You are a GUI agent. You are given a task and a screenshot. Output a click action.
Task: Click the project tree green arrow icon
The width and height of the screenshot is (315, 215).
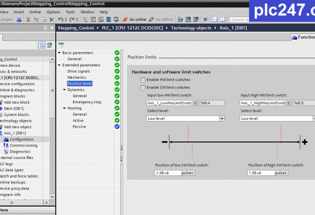click(x=50, y=45)
